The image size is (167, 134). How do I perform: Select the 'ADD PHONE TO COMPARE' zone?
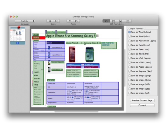pos(109,45)
